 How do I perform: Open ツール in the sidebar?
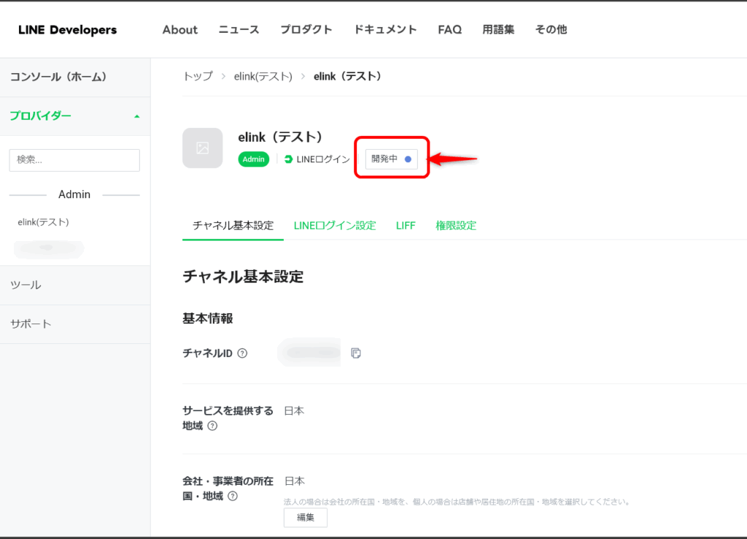75,286
